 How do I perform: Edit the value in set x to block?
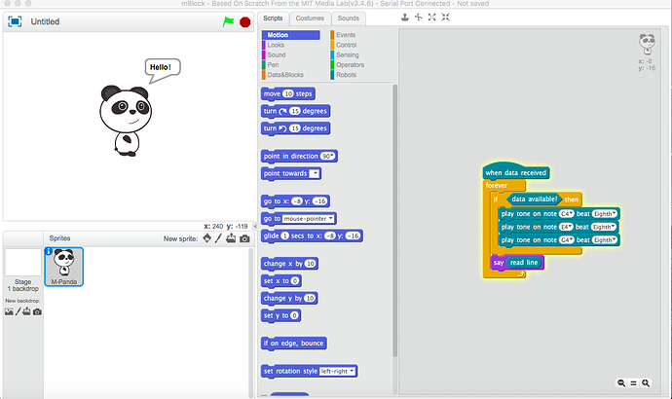(x=294, y=281)
